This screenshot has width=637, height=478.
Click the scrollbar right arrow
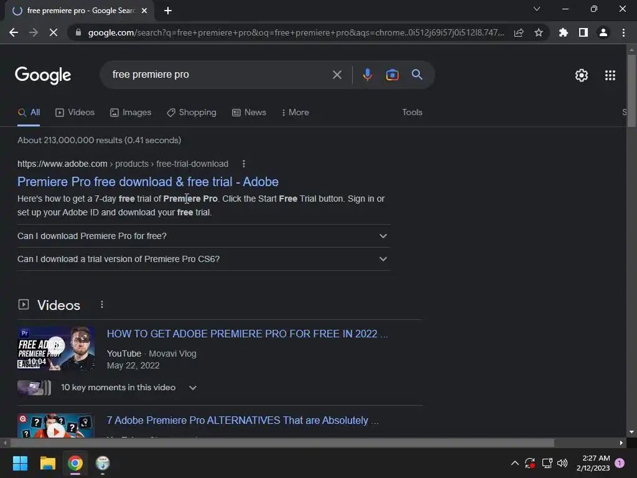click(621, 443)
